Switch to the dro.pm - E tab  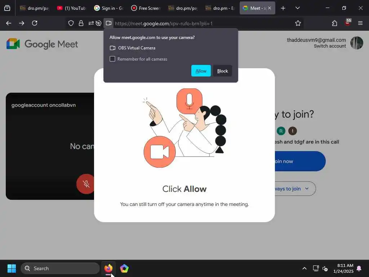click(220, 8)
